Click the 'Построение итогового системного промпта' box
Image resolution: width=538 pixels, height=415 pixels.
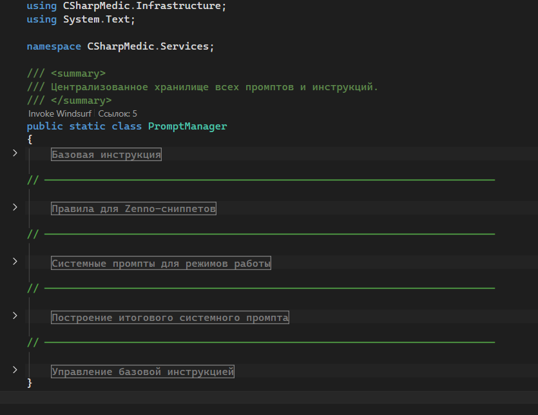[x=170, y=318]
